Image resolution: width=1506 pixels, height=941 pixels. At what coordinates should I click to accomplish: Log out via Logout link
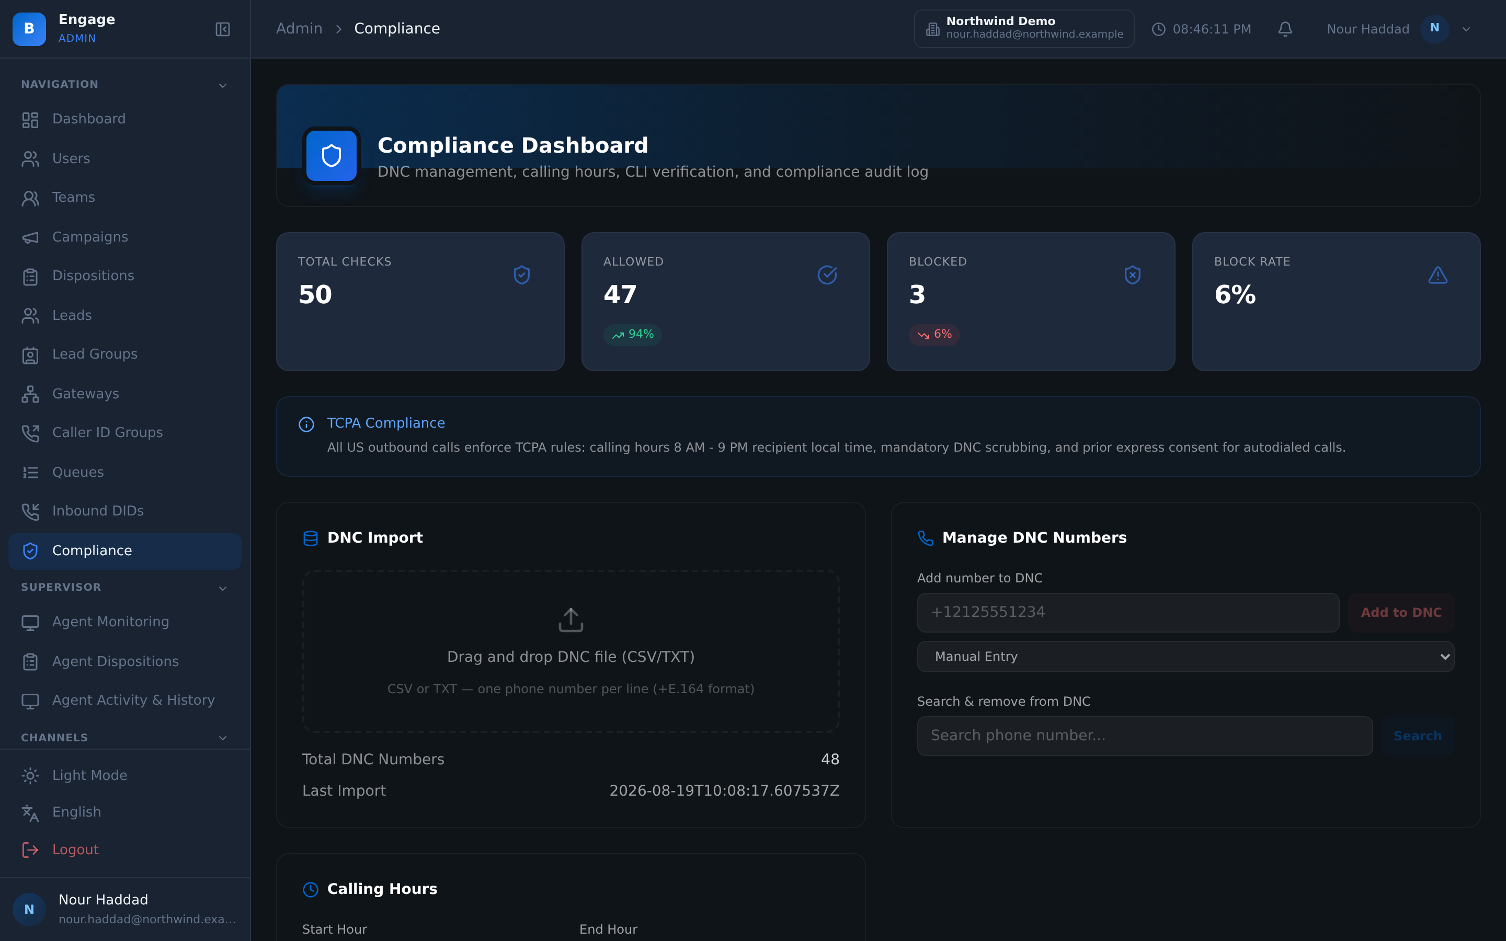tap(124, 850)
